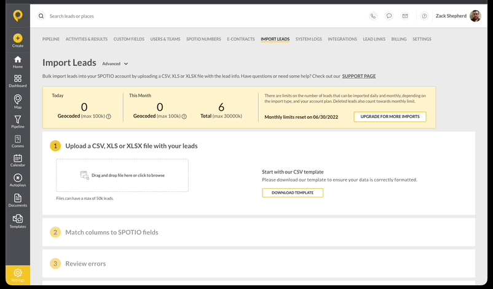Expand step 3 Review errors section
The width and height of the screenshot is (493, 289).
click(x=258, y=264)
